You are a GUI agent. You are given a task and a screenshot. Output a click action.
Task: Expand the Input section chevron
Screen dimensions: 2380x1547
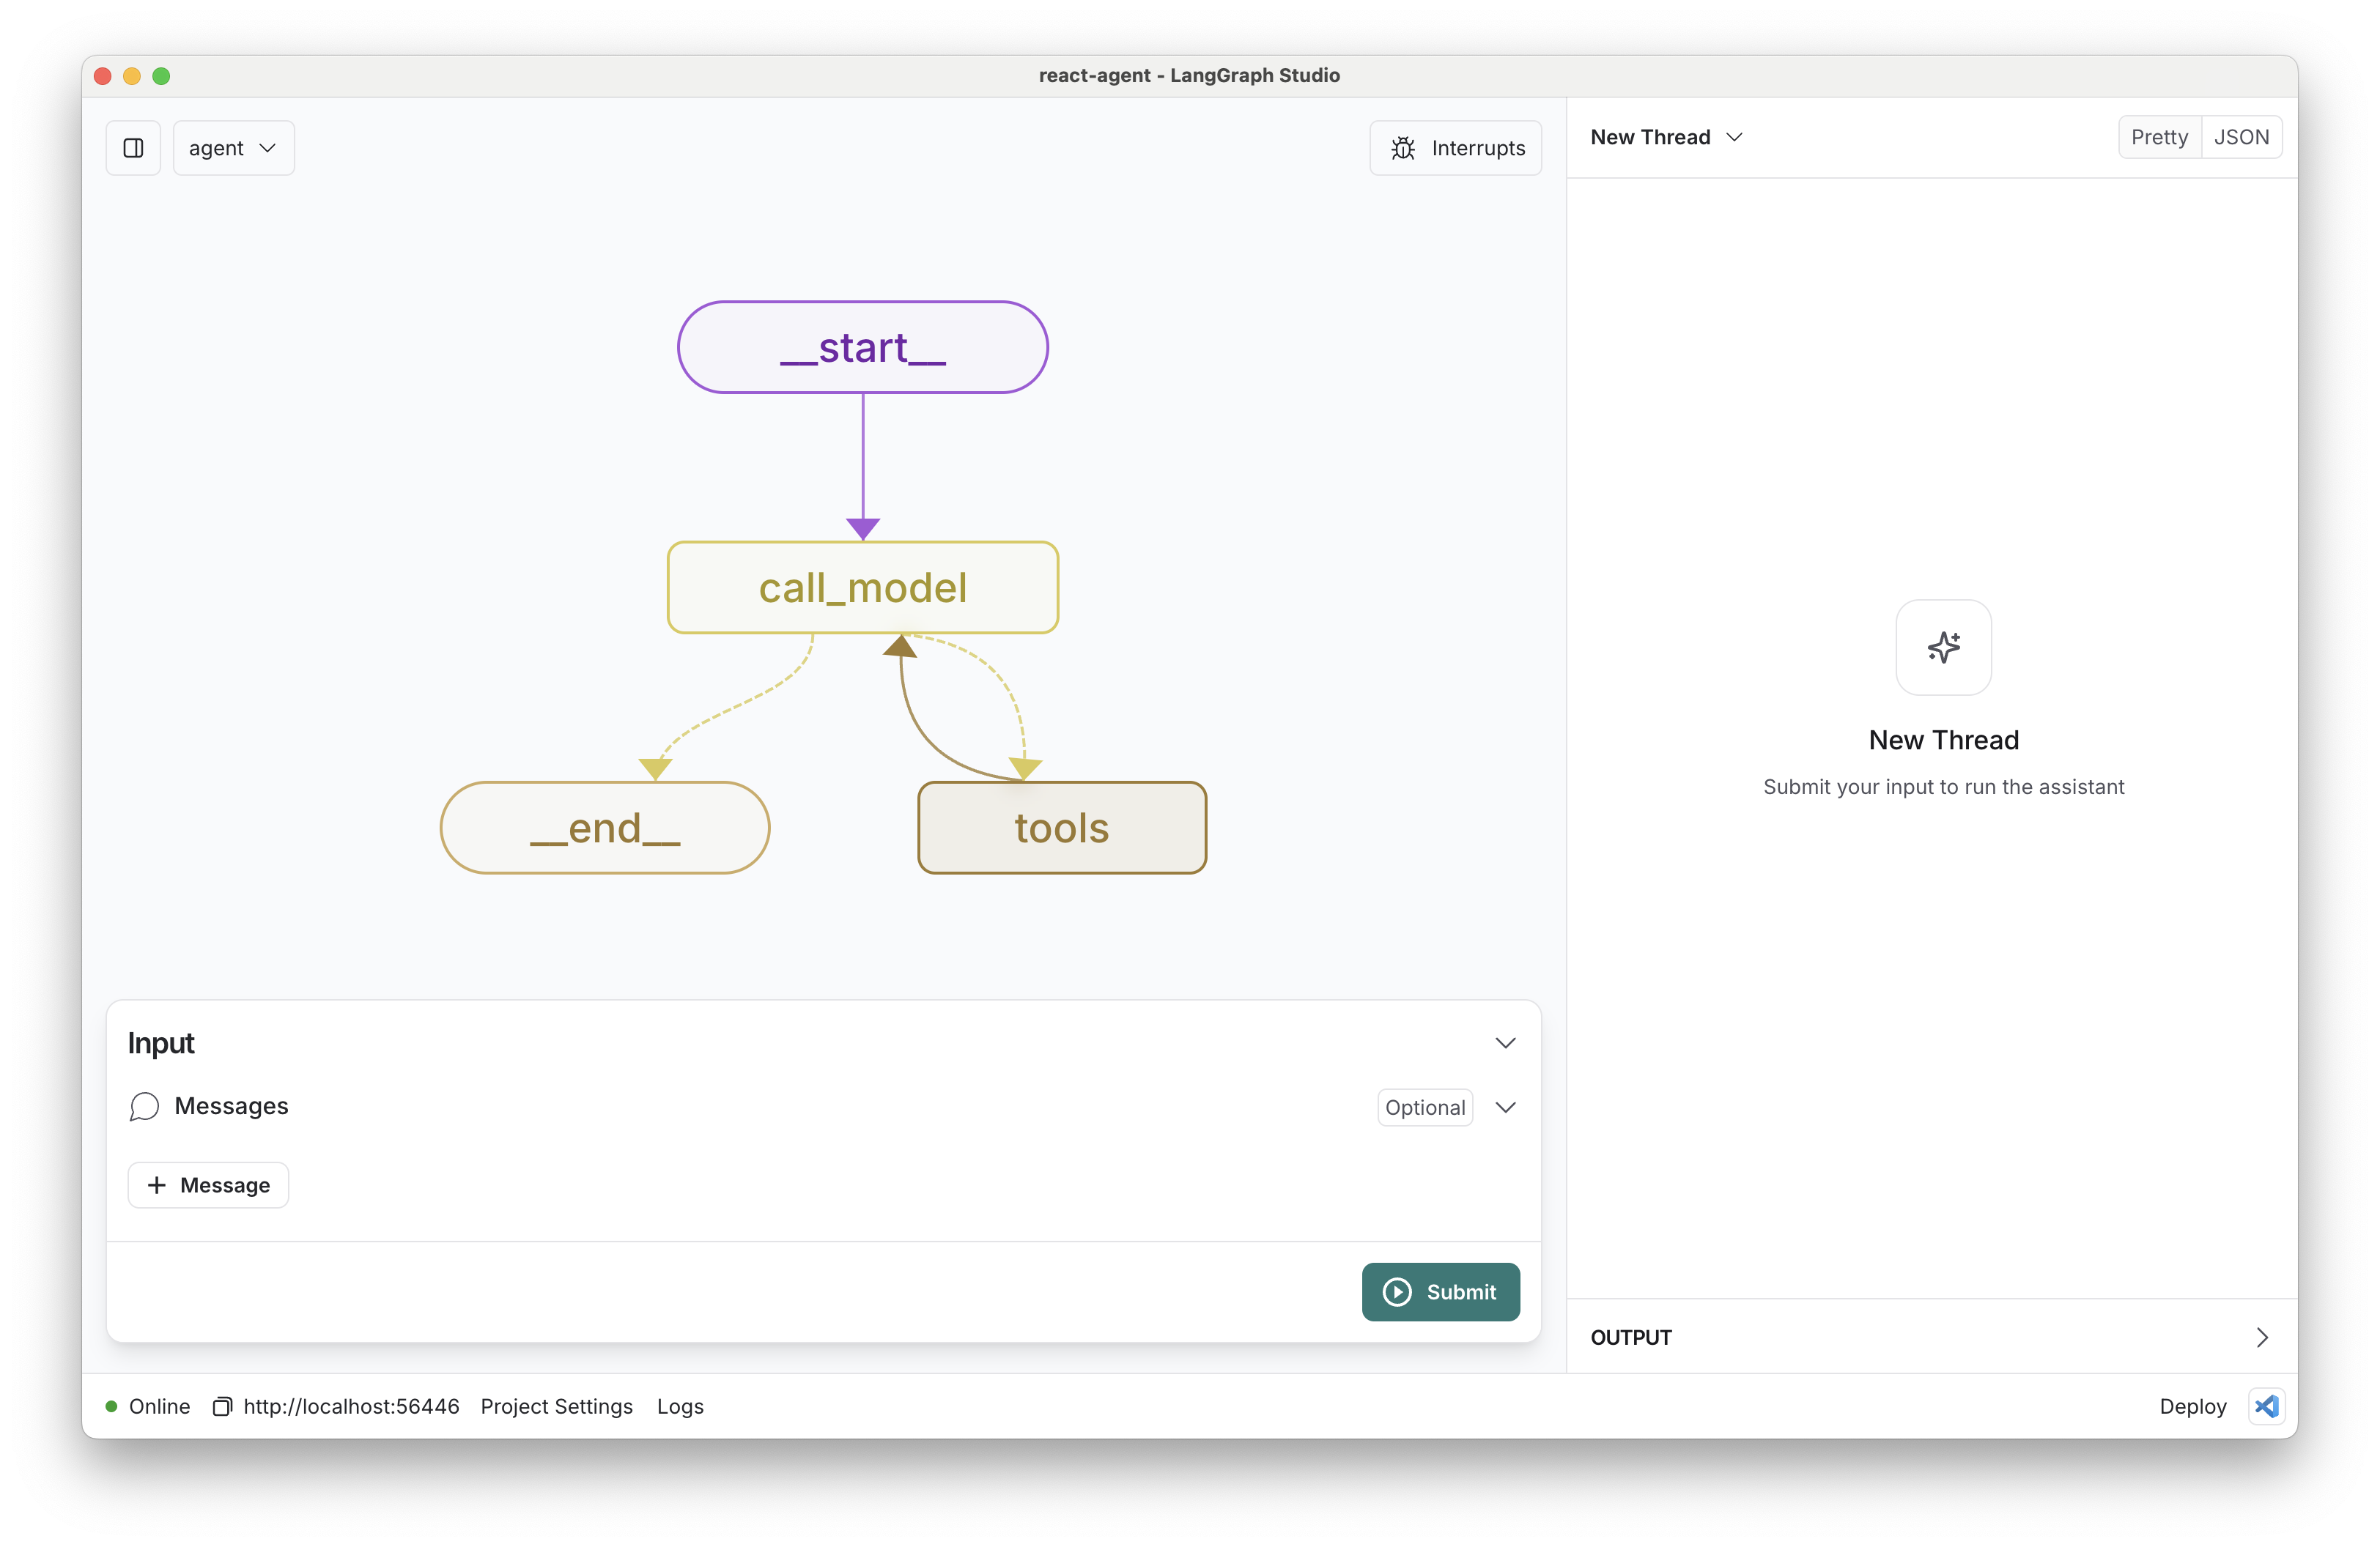(1506, 1042)
